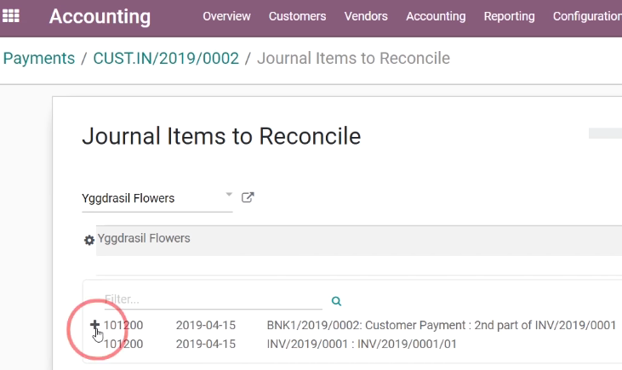This screenshot has height=370, width=622.
Task: Click the Accounting app title
Action: tap(100, 17)
